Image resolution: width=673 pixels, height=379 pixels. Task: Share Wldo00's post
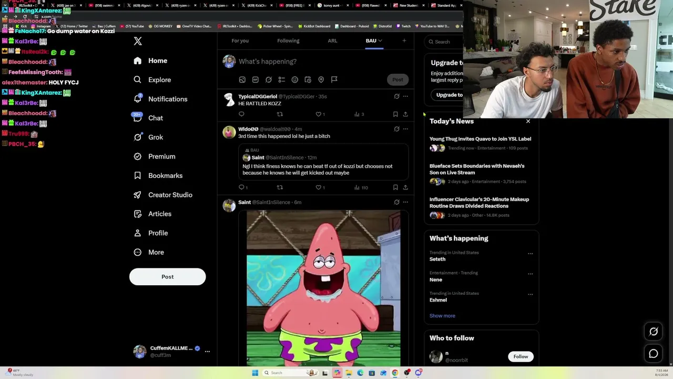pos(405,187)
